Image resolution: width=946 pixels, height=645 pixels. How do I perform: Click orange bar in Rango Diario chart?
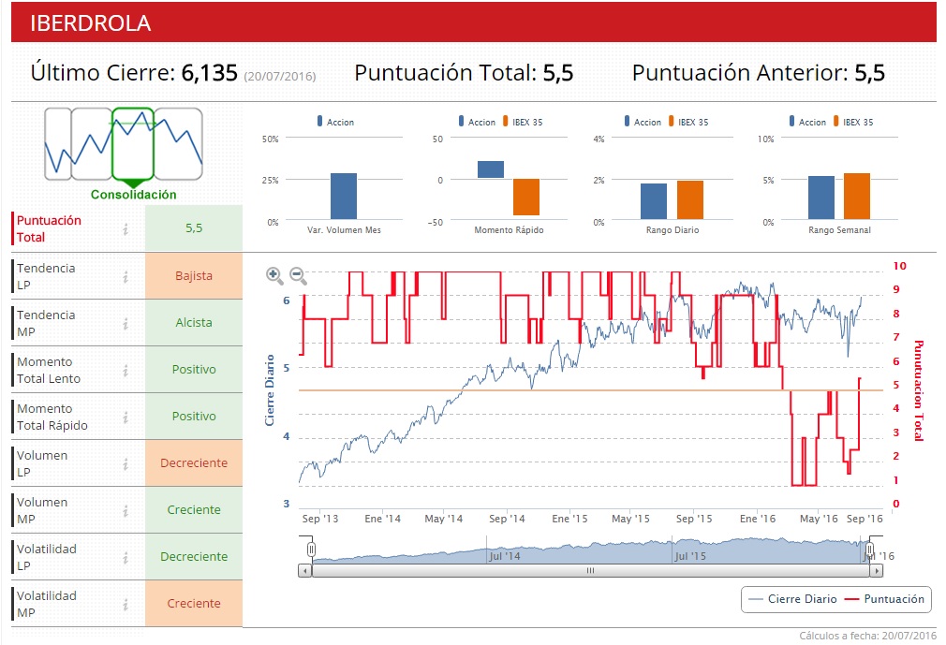click(x=690, y=200)
